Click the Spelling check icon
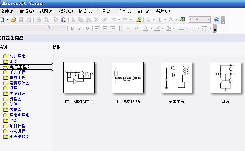 56,20
